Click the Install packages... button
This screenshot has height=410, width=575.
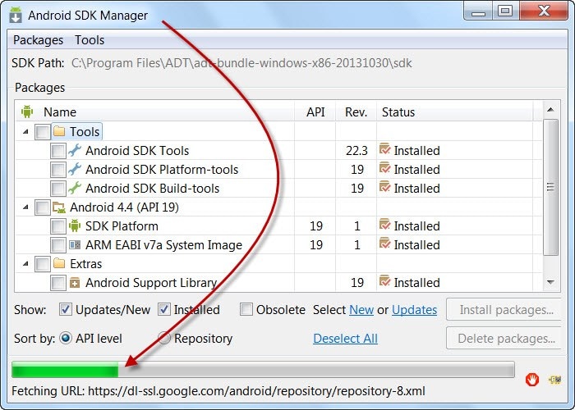coord(504,310)
